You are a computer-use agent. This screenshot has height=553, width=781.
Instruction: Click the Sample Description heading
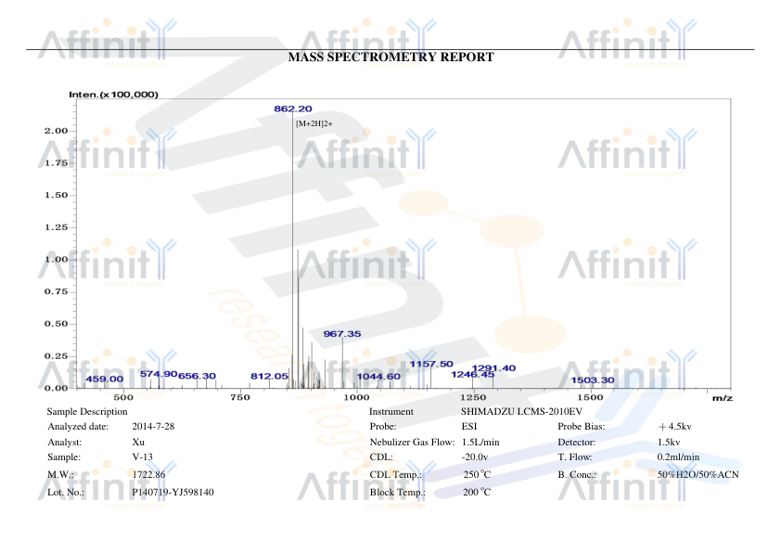[x=87, y=412]
